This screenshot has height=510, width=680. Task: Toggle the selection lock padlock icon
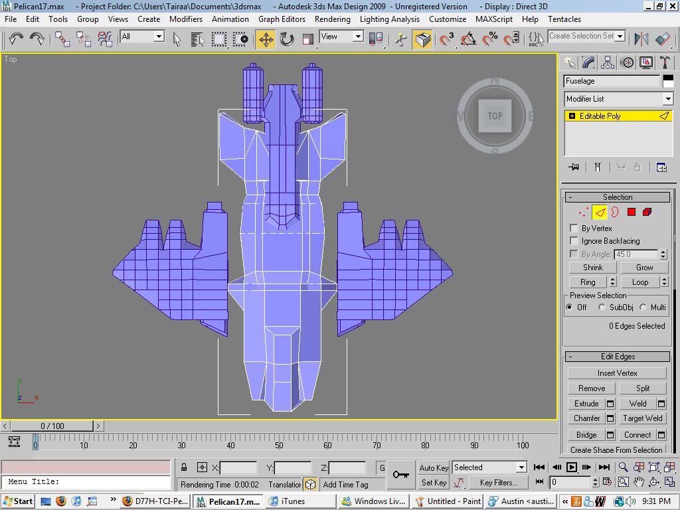tap(184, 467)
